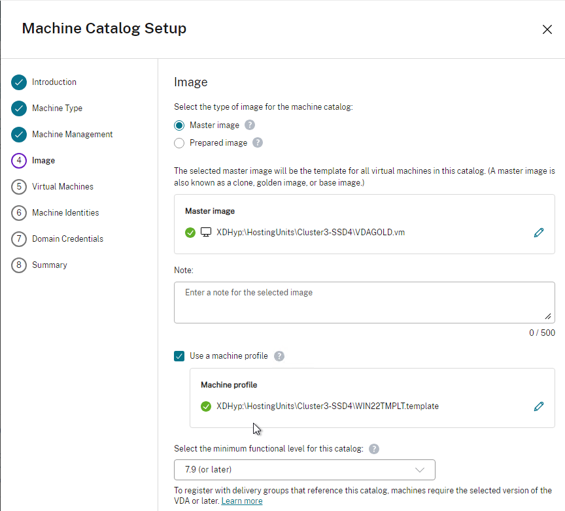Open help icon next to Master image
The height and width of the screenshot is (511, 565).
click(x=250, y=125)
